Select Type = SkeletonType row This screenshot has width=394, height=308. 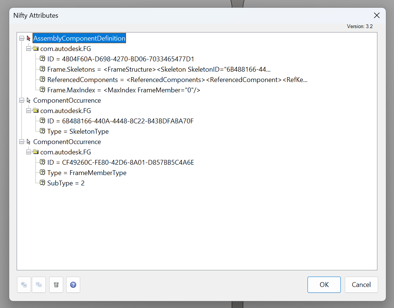(78, 131)
